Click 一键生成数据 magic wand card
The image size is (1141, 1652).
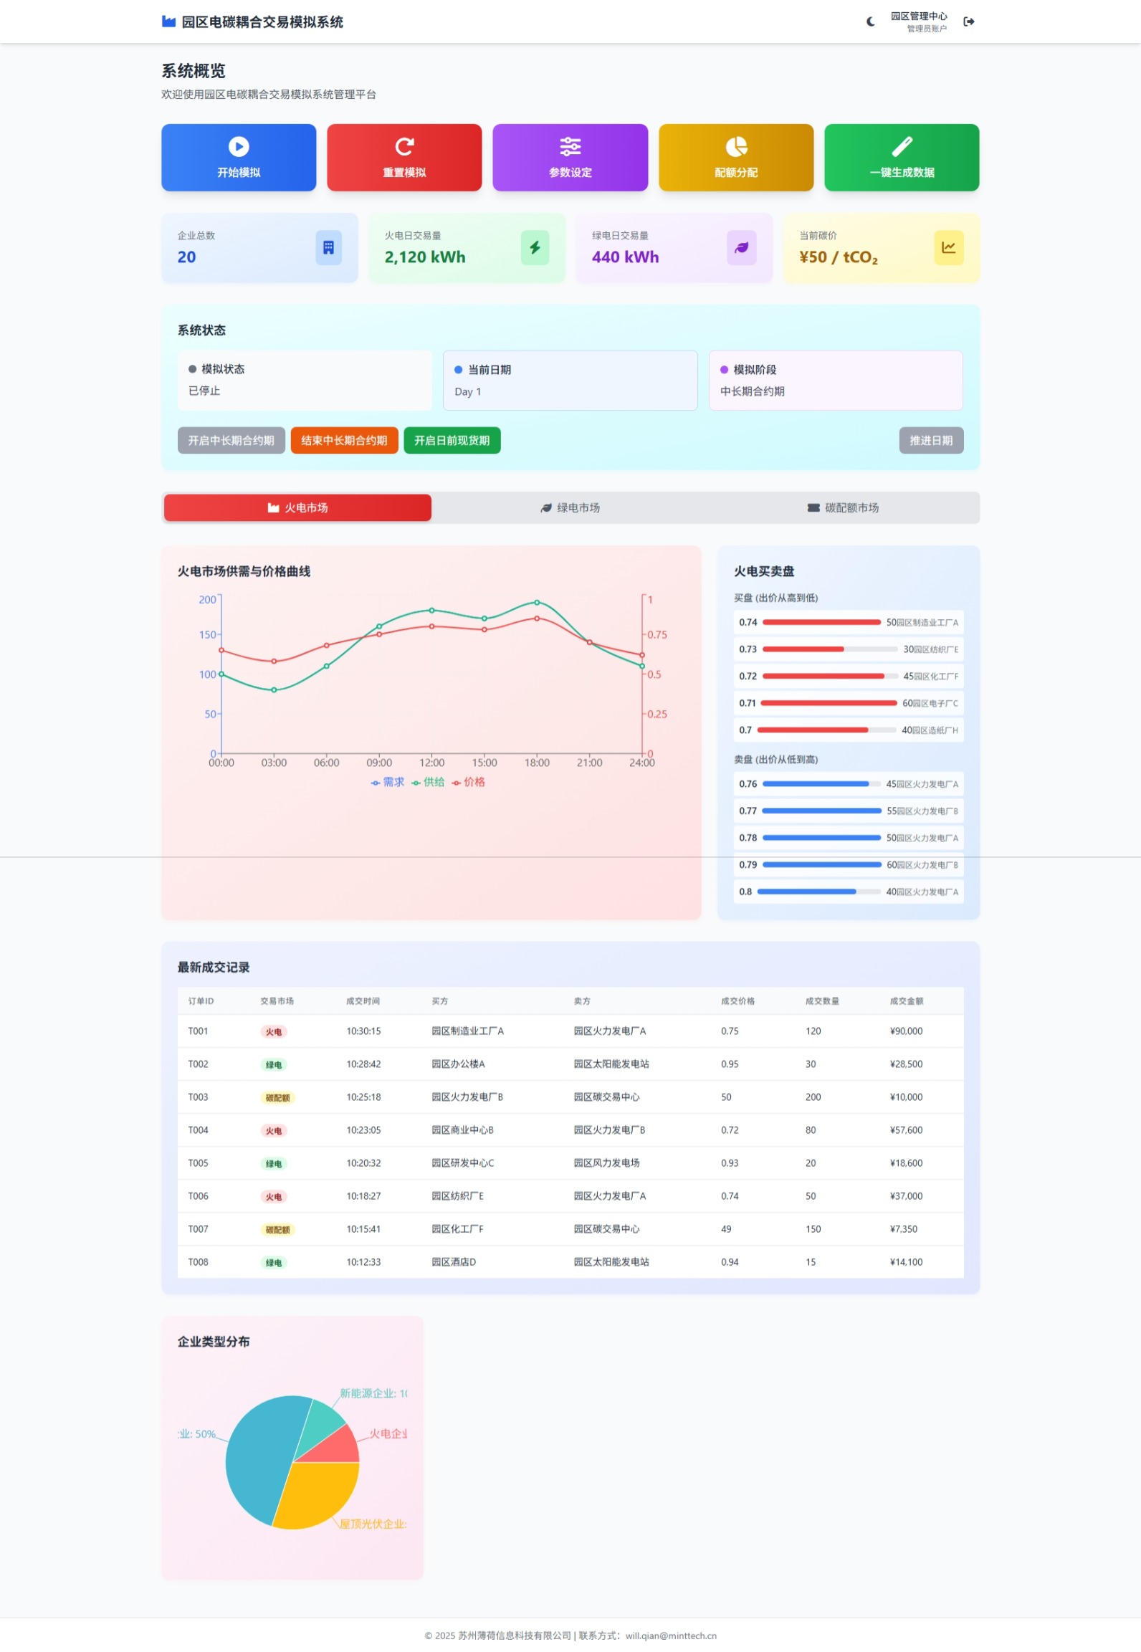(x=901, y=158)
